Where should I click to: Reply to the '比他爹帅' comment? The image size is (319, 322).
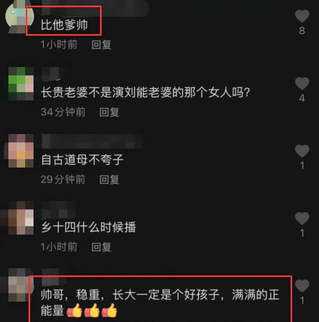pyautogui.click(x=101, y=45)
